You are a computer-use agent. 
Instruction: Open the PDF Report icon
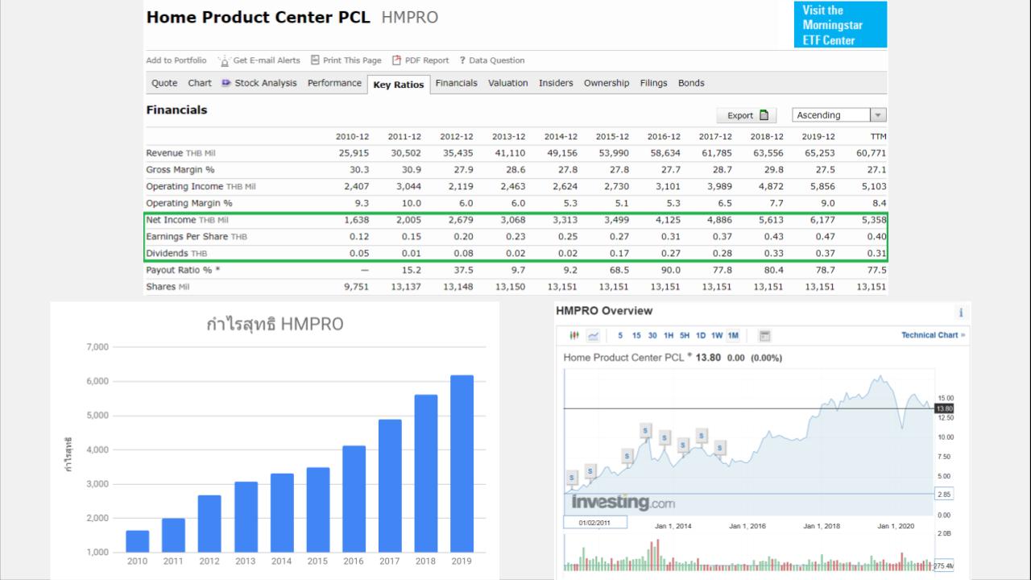396,60
